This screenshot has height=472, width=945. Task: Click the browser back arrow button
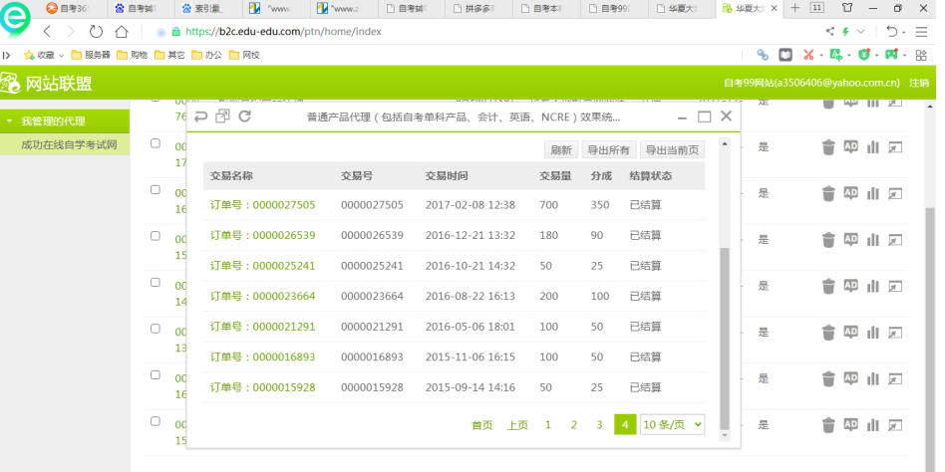point(47,31)
